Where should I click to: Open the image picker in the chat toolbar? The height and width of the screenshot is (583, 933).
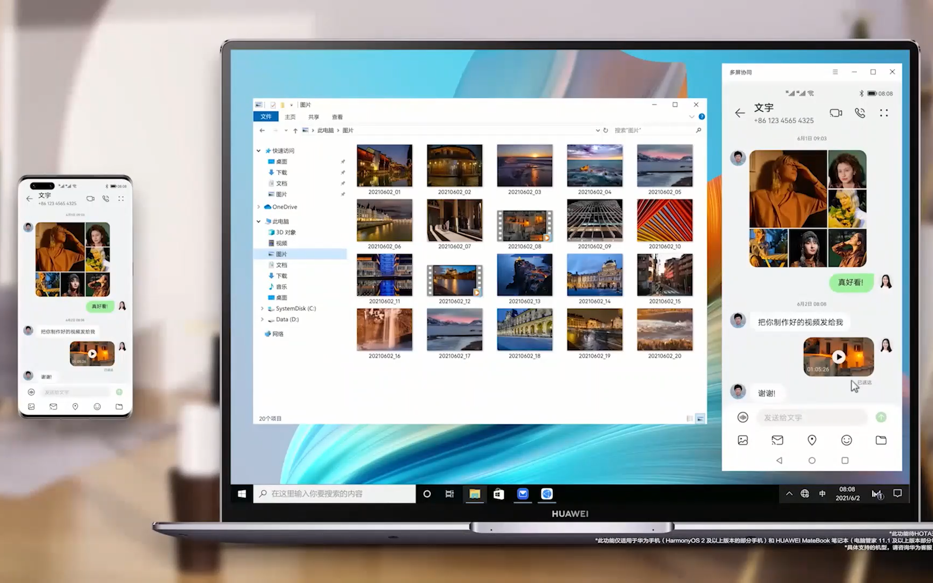point(742,440)
